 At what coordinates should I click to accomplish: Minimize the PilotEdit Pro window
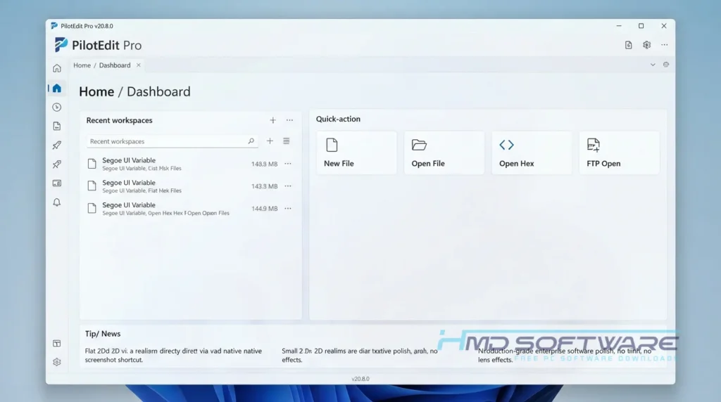pos(619,26)
